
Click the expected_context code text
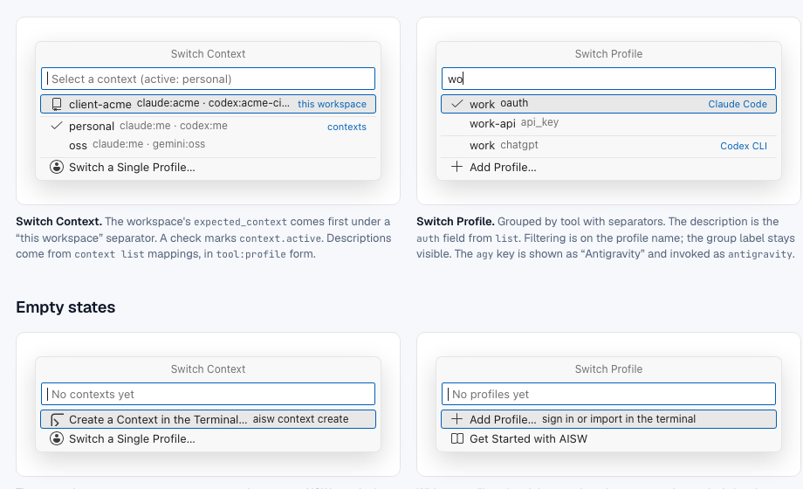point(240,222)
